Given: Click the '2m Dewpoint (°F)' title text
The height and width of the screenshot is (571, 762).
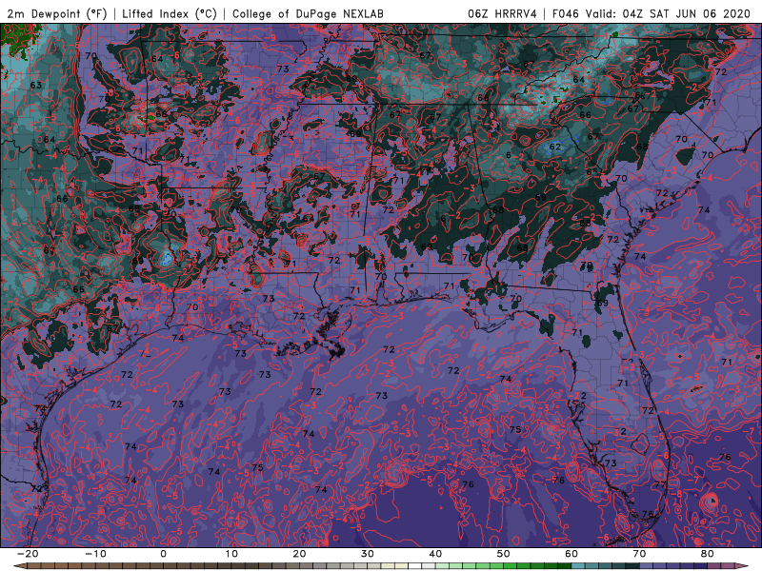Looking at the screenshot, I should (x=56, y=13).
